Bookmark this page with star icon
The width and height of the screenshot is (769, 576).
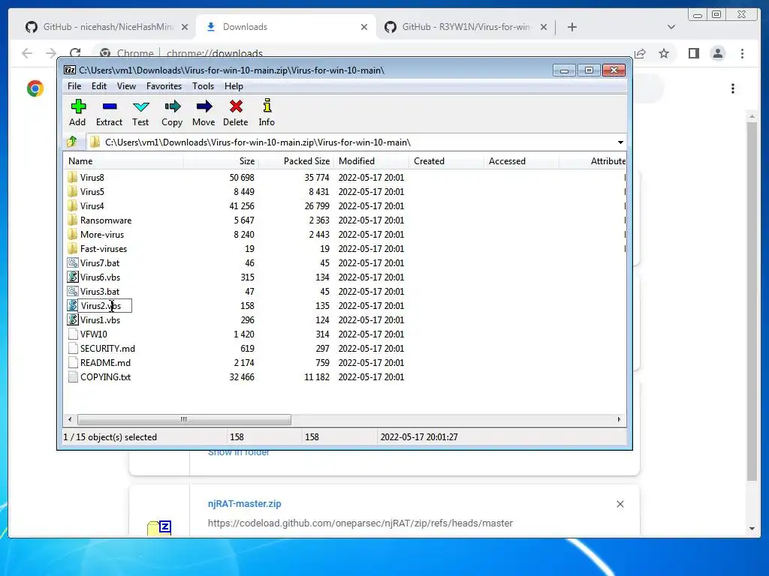pos(664,53)
